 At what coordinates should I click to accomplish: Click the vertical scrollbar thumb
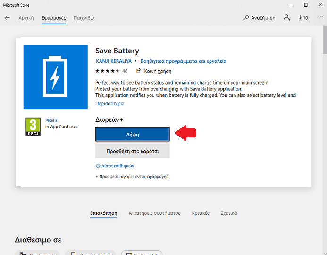325,40
